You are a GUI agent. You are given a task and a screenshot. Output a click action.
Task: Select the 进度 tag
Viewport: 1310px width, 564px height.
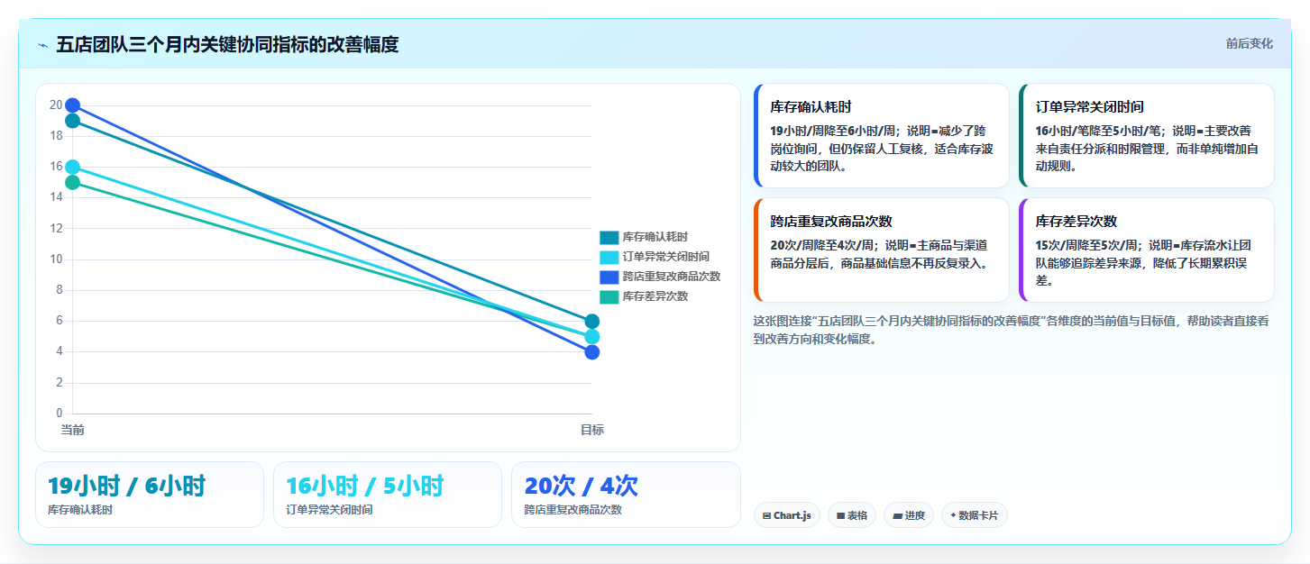coord(908,515)
